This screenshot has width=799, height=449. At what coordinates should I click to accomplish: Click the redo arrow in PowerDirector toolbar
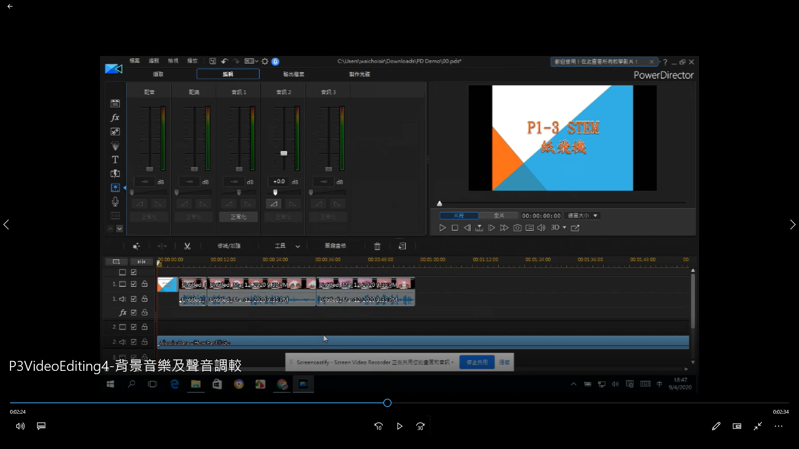(236, 61)
